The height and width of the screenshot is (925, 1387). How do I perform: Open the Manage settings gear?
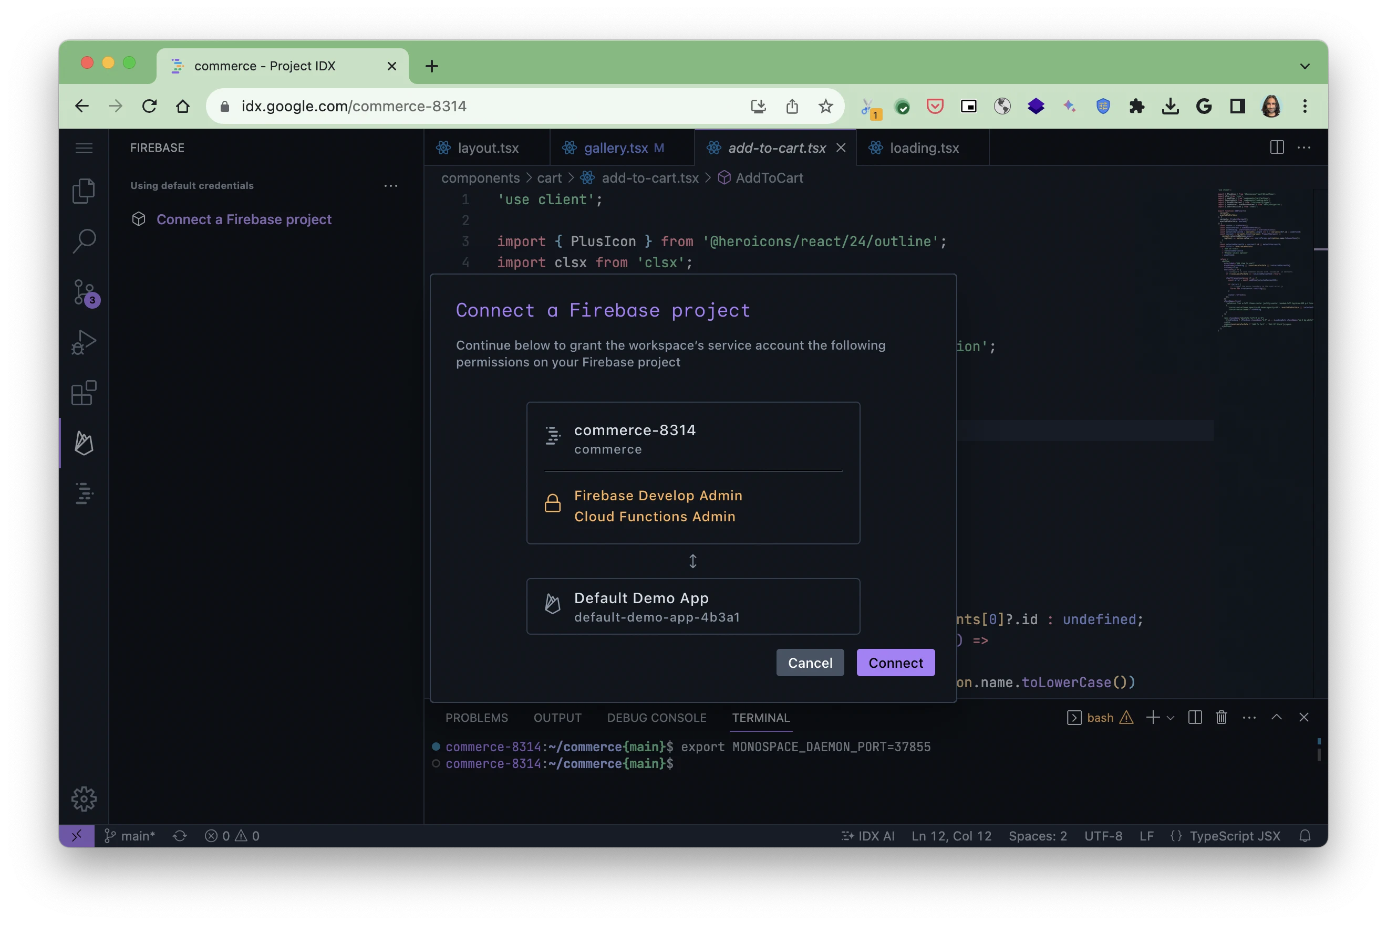click(x=83, y=799)
